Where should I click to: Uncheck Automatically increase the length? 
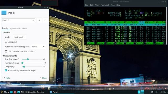tap(6, 70)
